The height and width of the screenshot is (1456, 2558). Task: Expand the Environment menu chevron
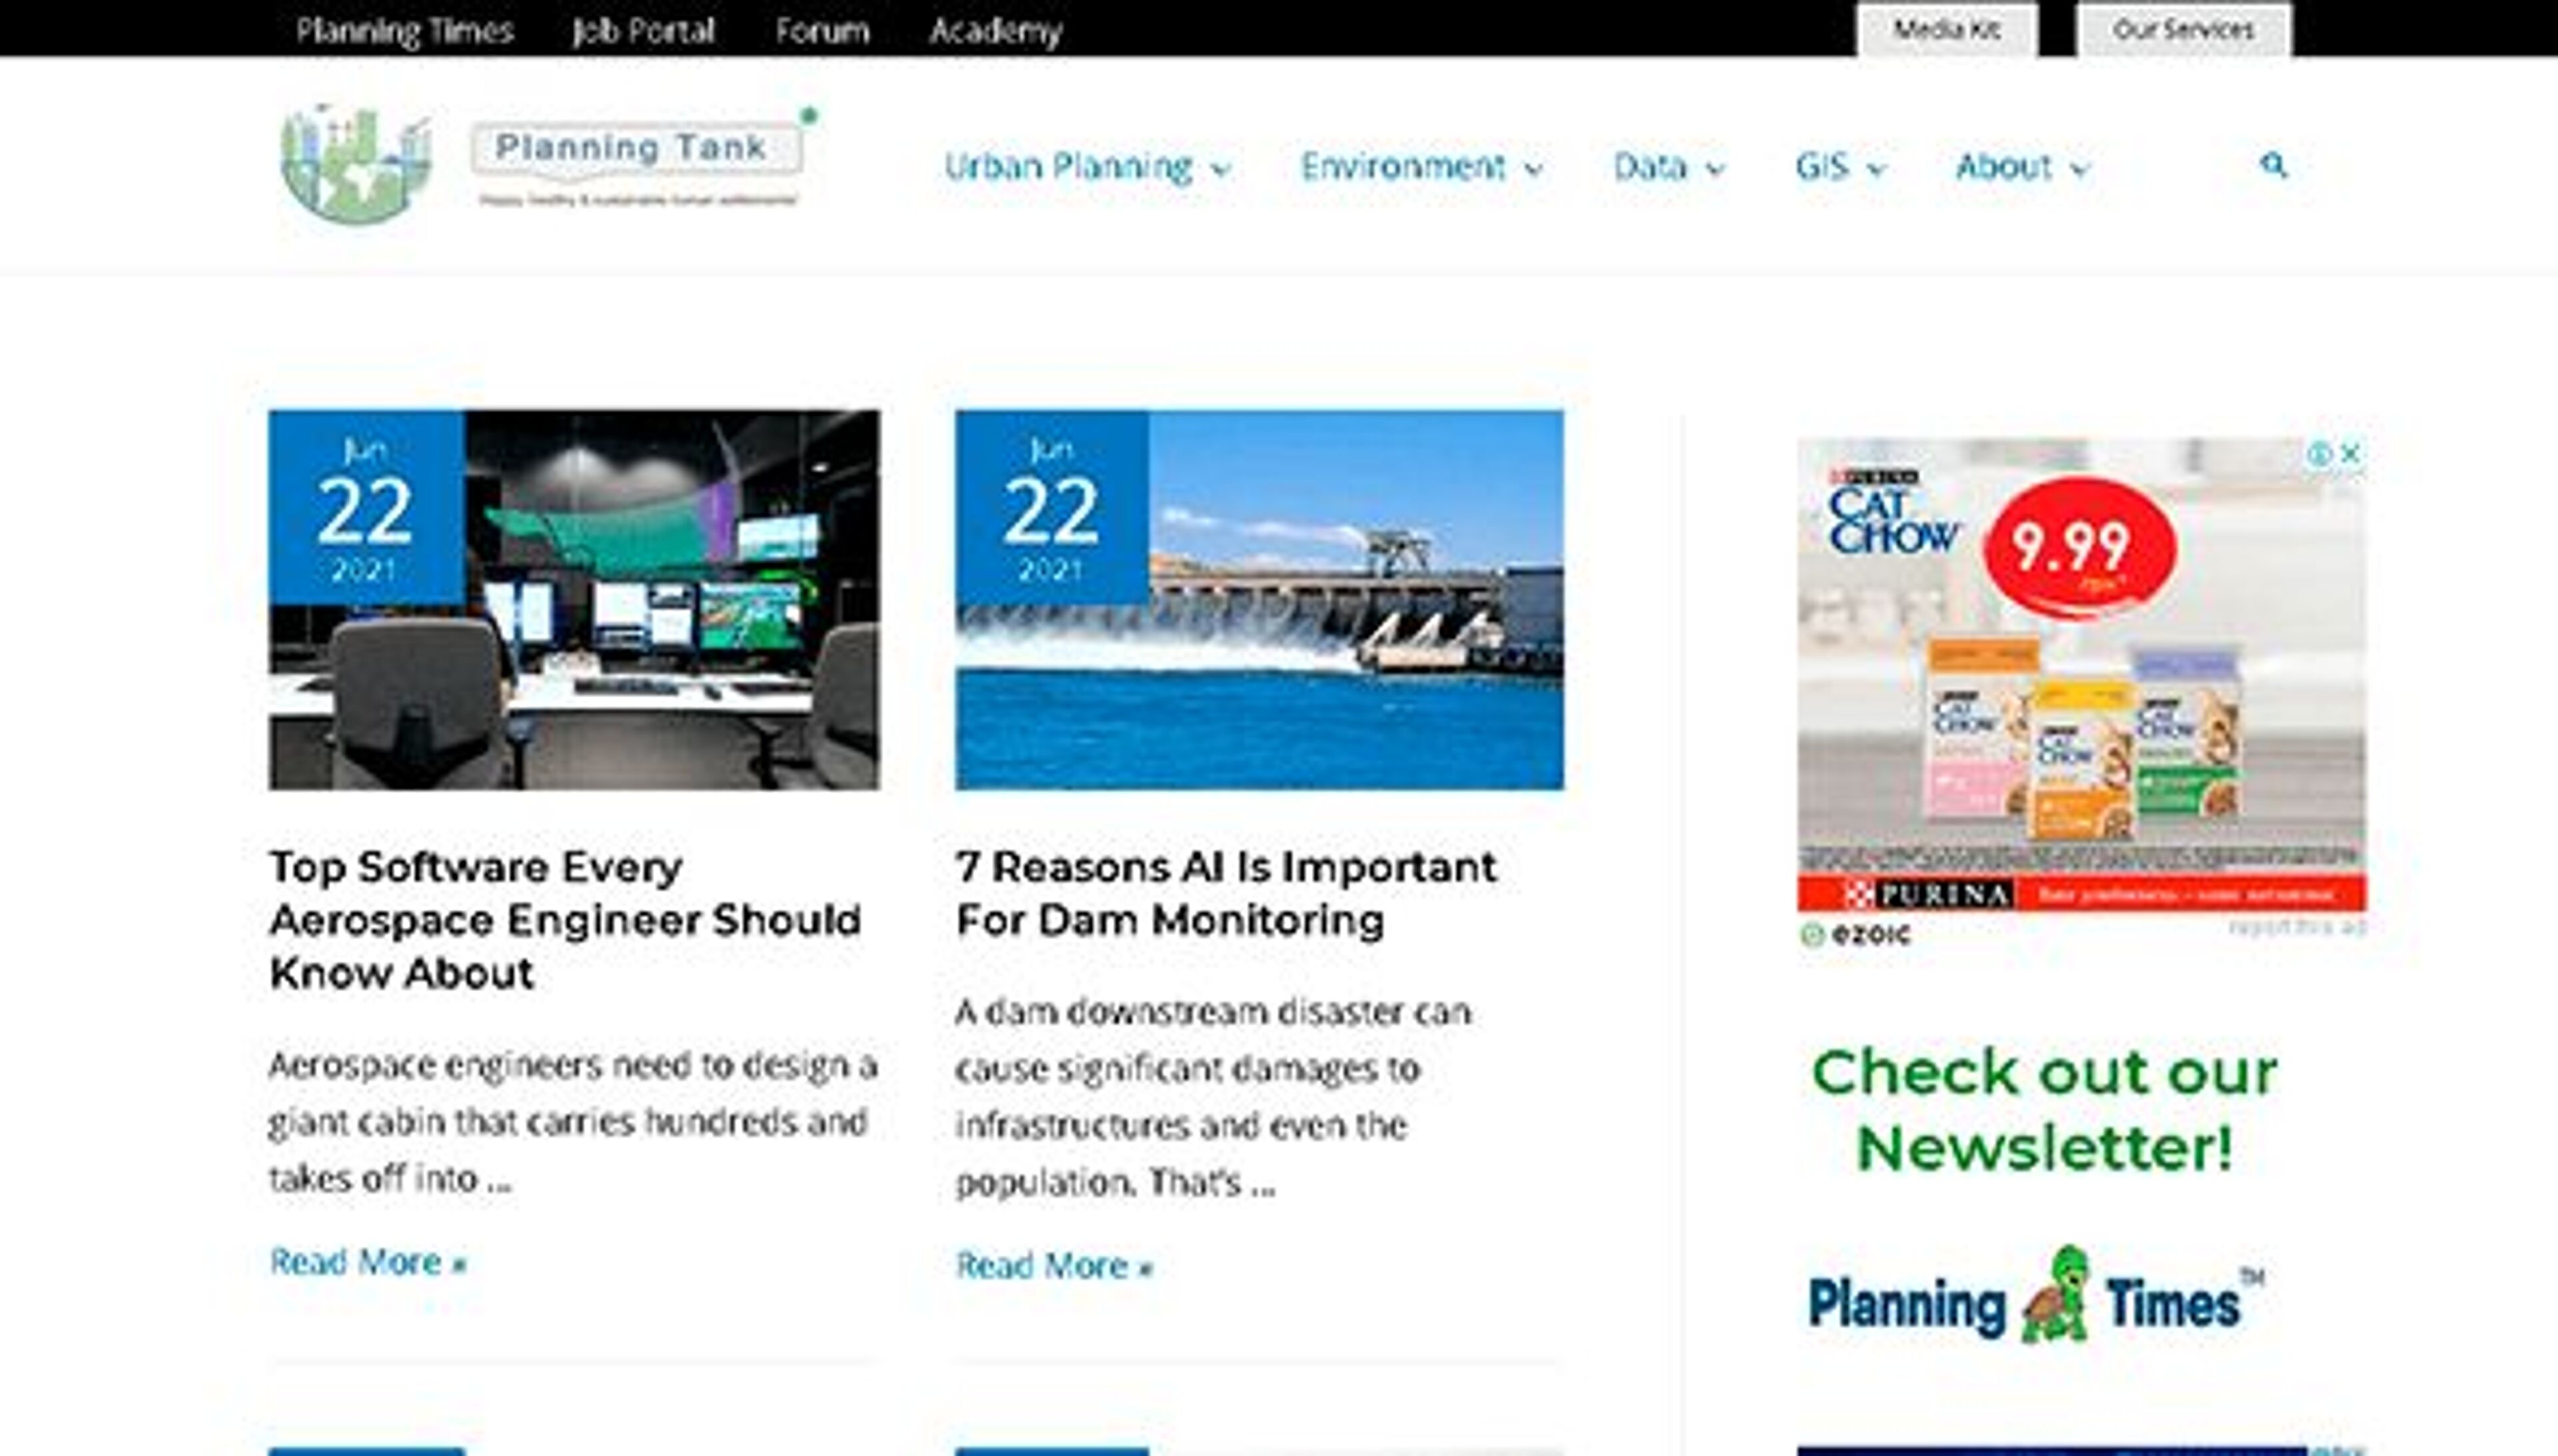pyautogui.click(x=1533, y=169)
